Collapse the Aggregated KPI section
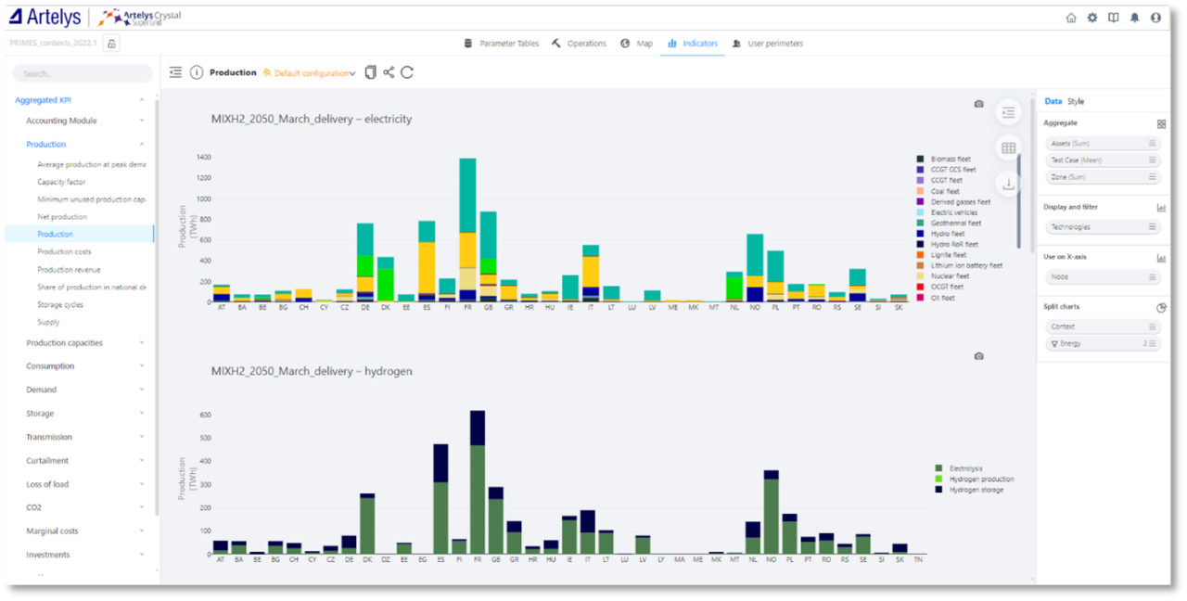This screenshot has width=1187, height=601. pos(142,99)
